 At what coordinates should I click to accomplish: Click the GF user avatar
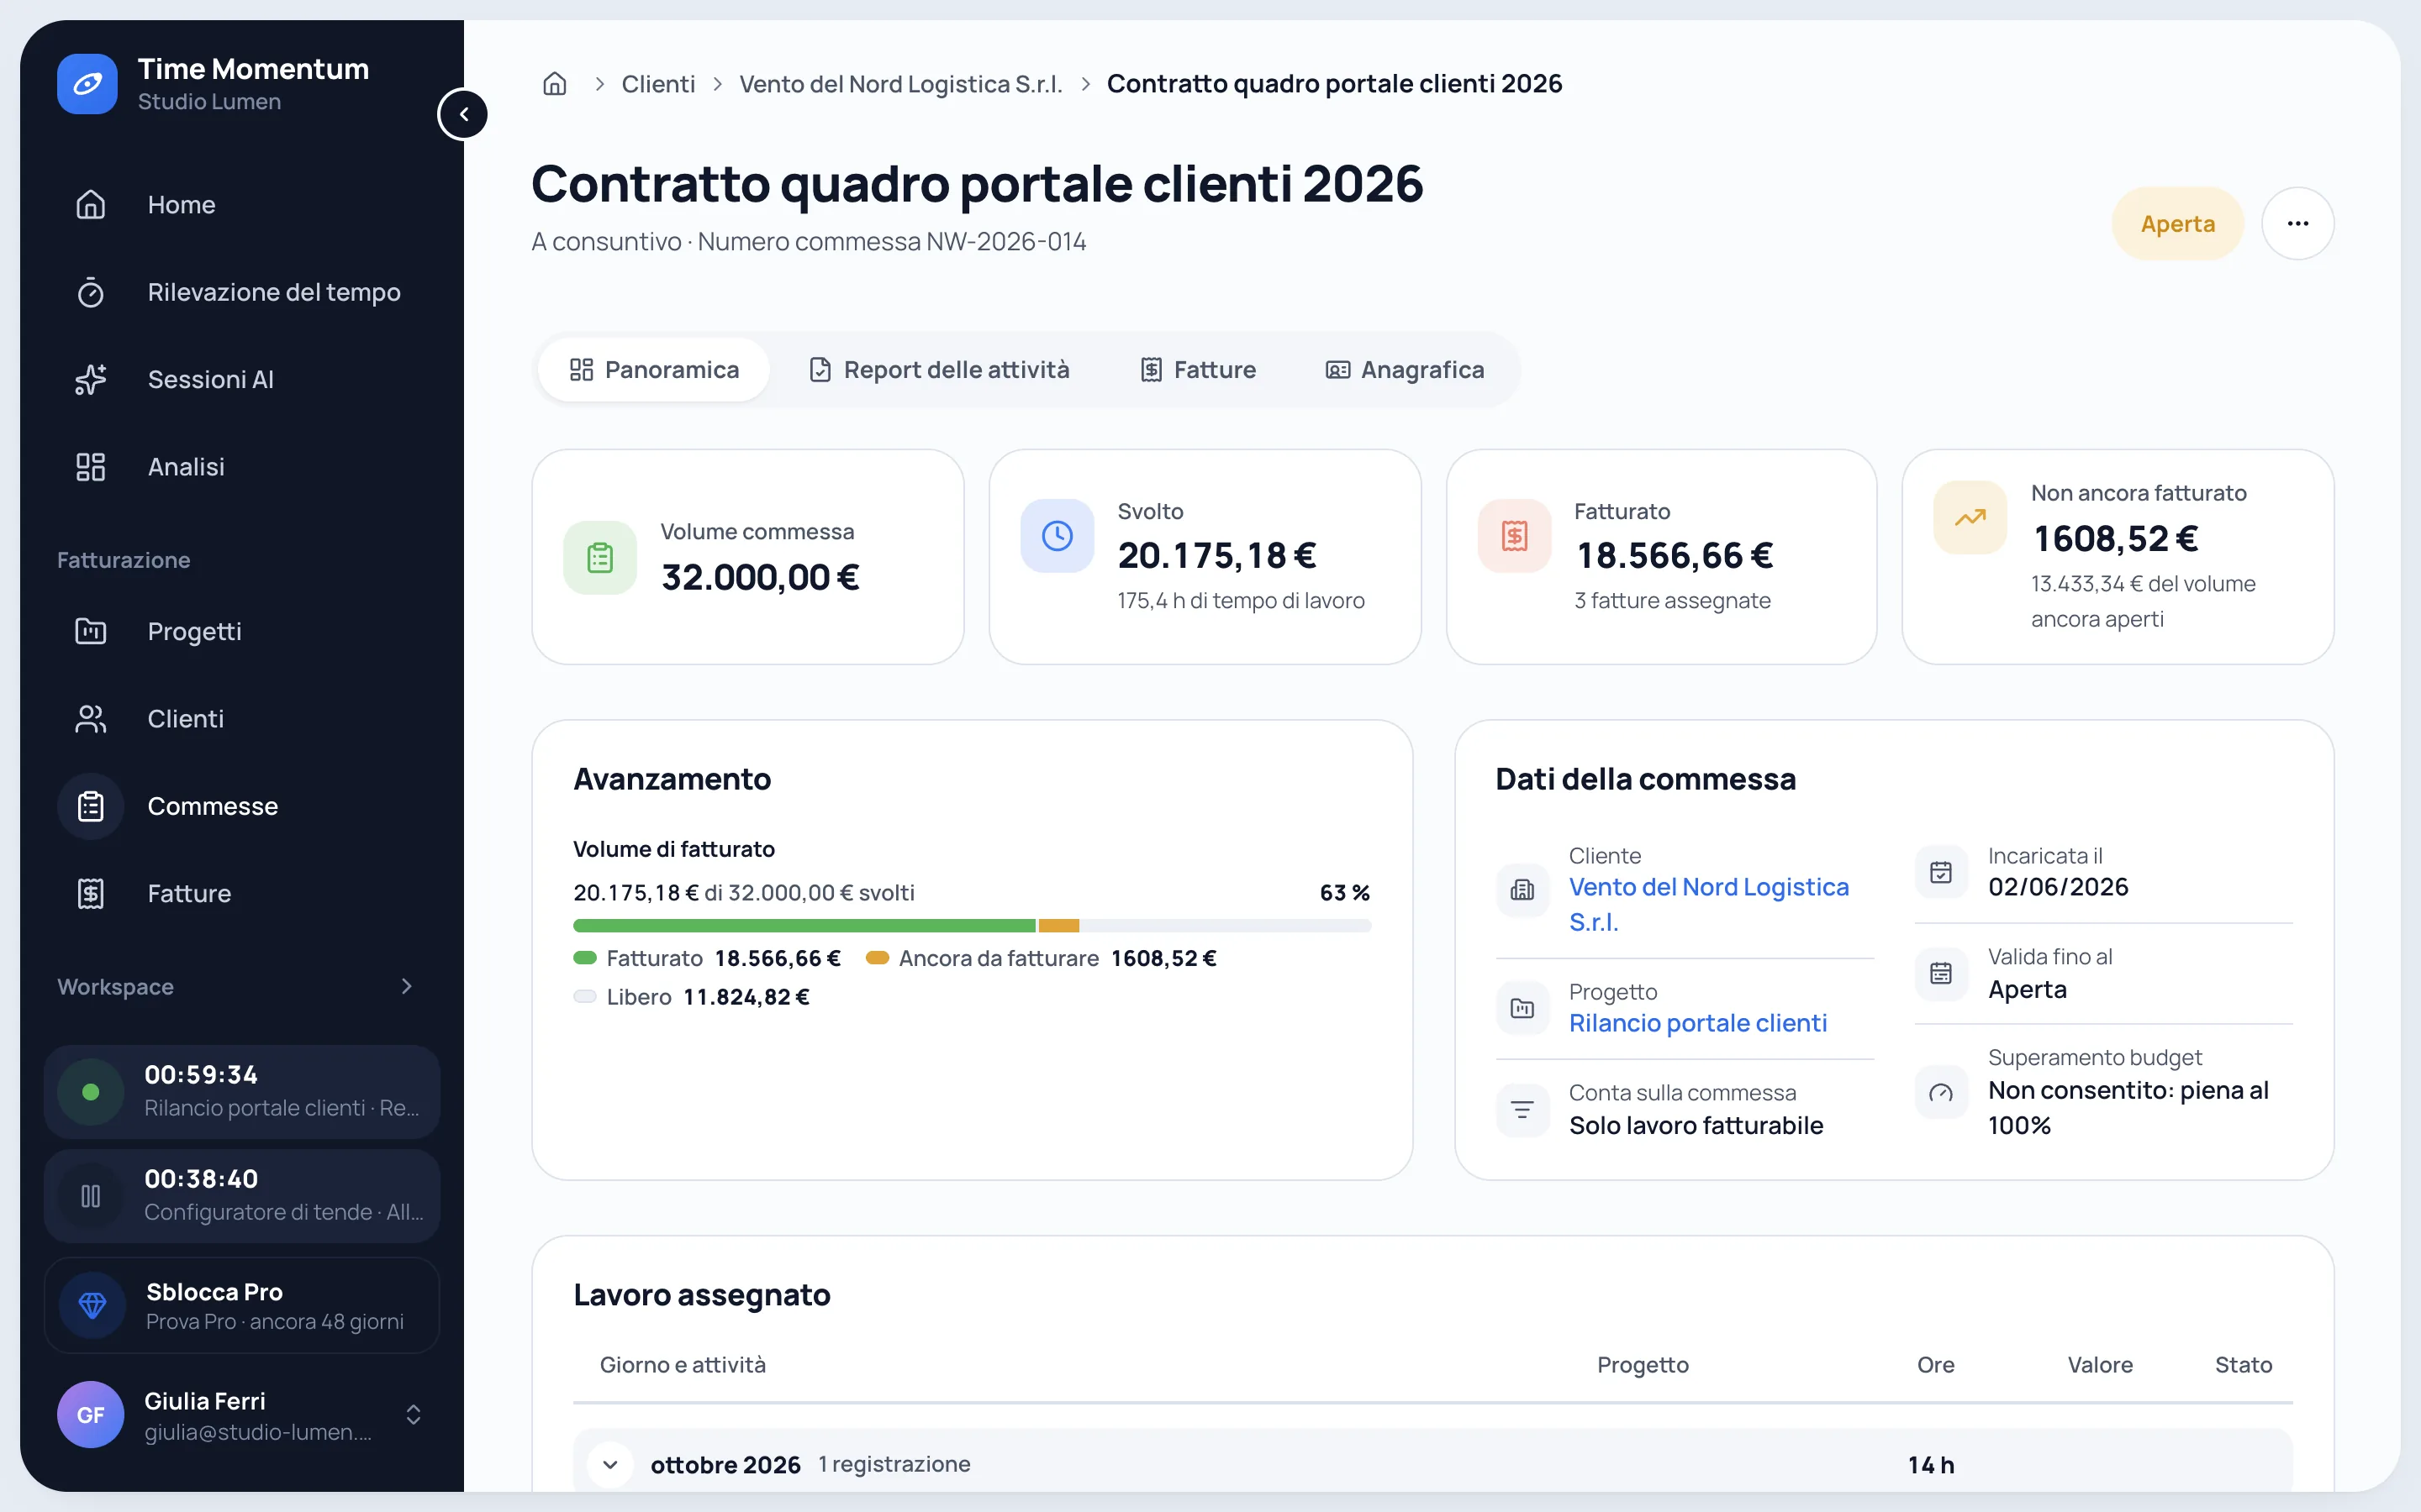91,1415
